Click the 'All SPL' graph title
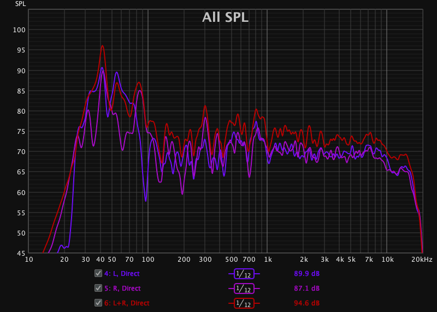This screenshot has width=437, height=312. 225,17
